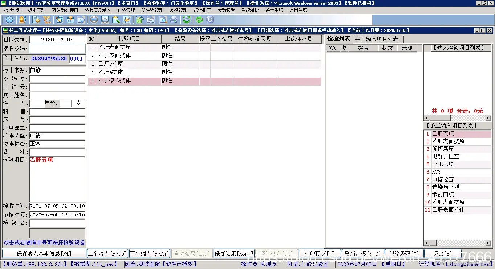Click the magnifier search toolbar icon
Screen dimensions: 495x269
point(47,20)
